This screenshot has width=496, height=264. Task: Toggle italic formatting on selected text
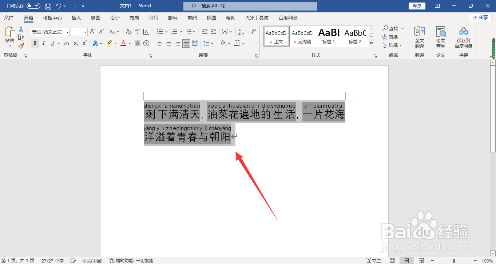(43, 43)
